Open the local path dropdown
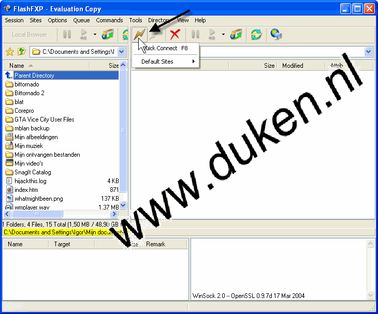Screen dimensions: 378x314 point(122,52)
